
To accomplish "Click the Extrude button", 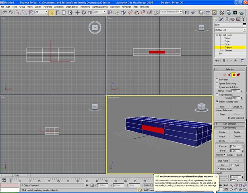I will click(x=223, y=146).
